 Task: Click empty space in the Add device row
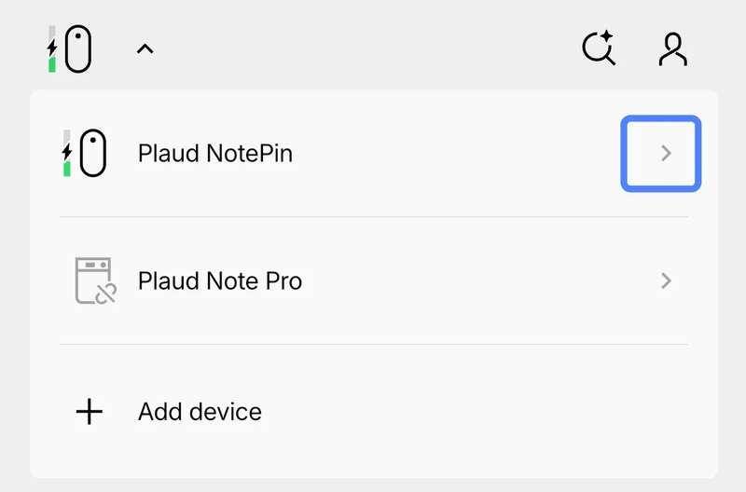pyautogui.click(x=466, y=411)
